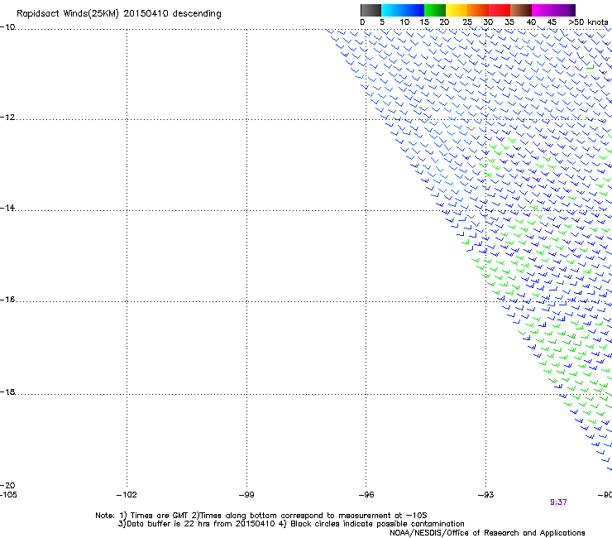Select the orange 25-30 knots color band
Viewport: 612px width, 538px height.
(478, 10)
